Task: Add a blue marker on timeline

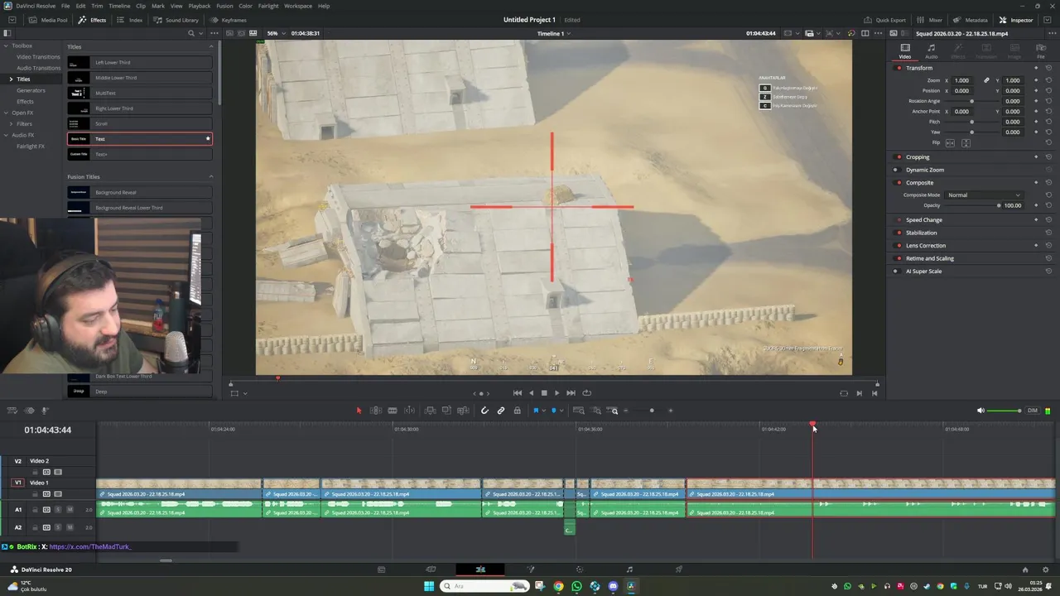Action: point(554,411)
